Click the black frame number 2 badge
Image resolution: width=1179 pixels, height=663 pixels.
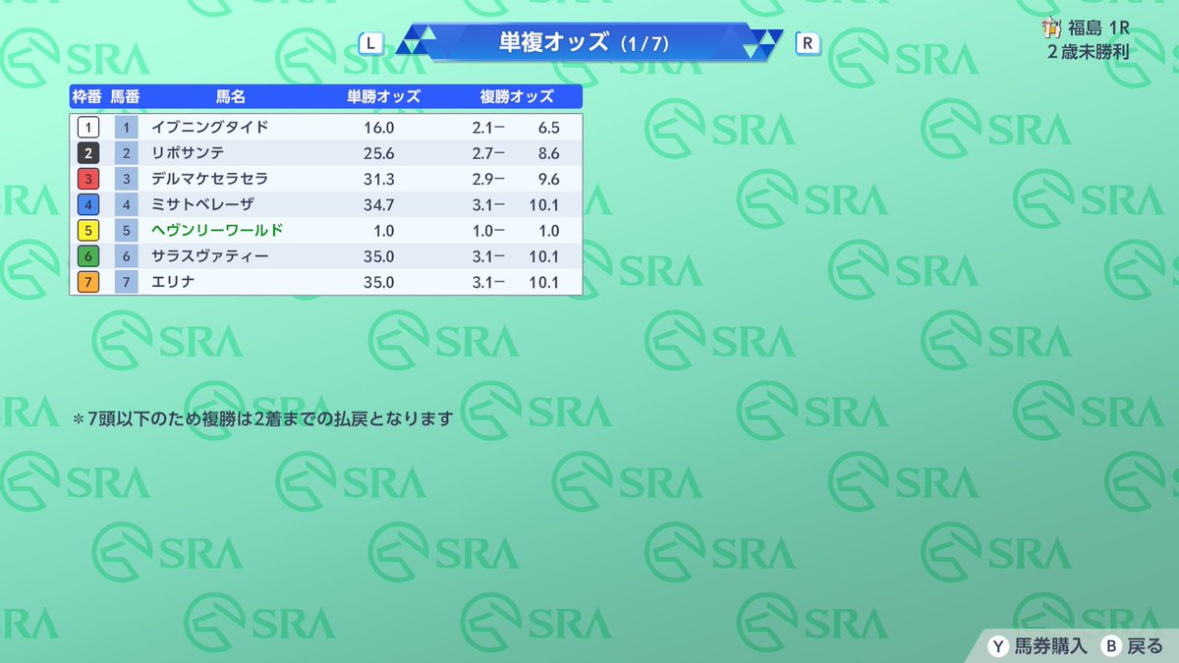point(88,153)
